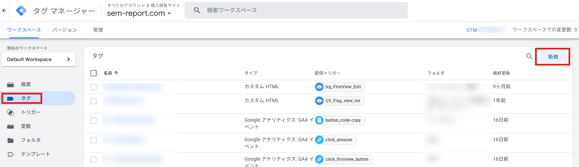Click the back arrow icon

tap(4, 10)
